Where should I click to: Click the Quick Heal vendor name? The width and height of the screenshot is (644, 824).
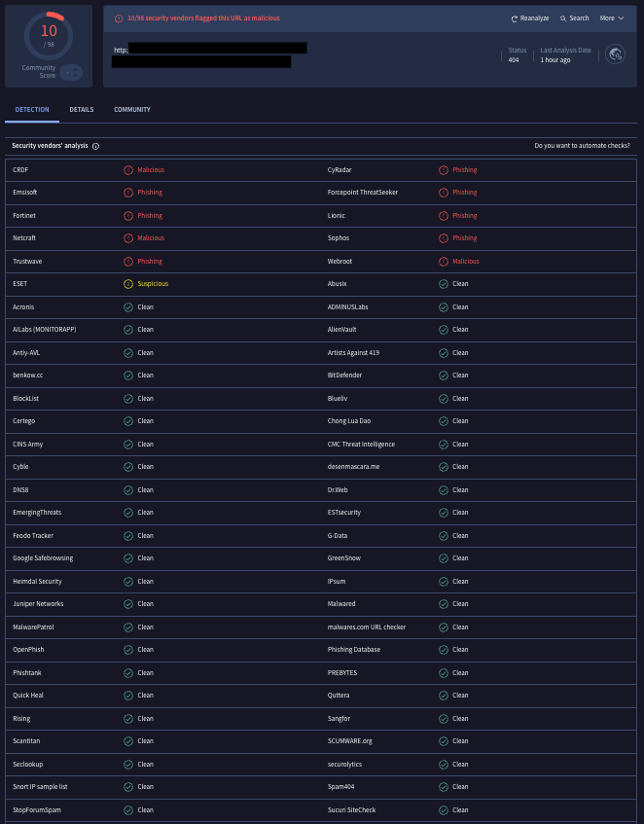click(28, 696)
